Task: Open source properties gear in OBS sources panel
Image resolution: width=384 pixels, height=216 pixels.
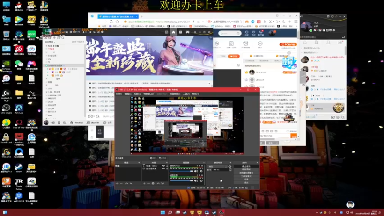Action: pos(153,183)
